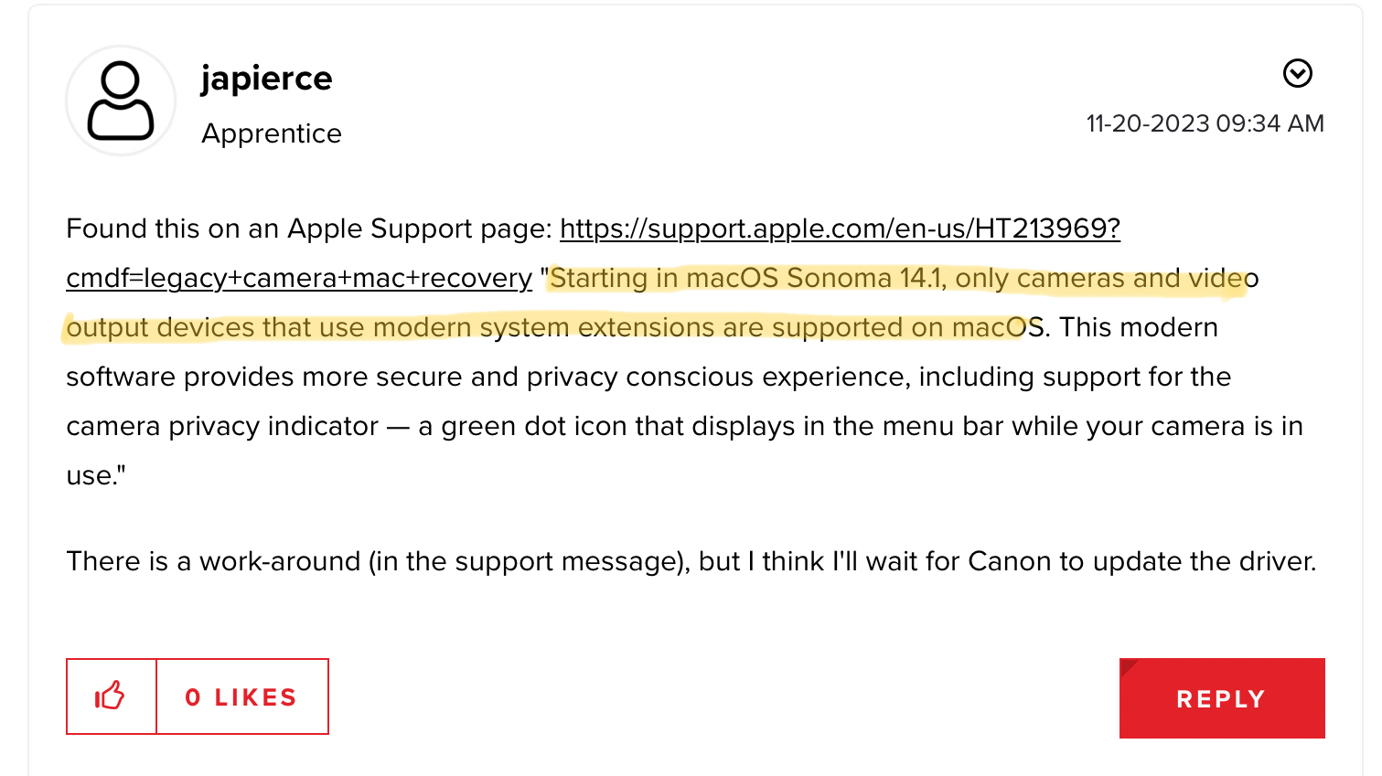The width and height of the screenshot is (1382, 776).
Task: Open japierce's profile page
Action: pyautogui.click(x=267, y=79)
